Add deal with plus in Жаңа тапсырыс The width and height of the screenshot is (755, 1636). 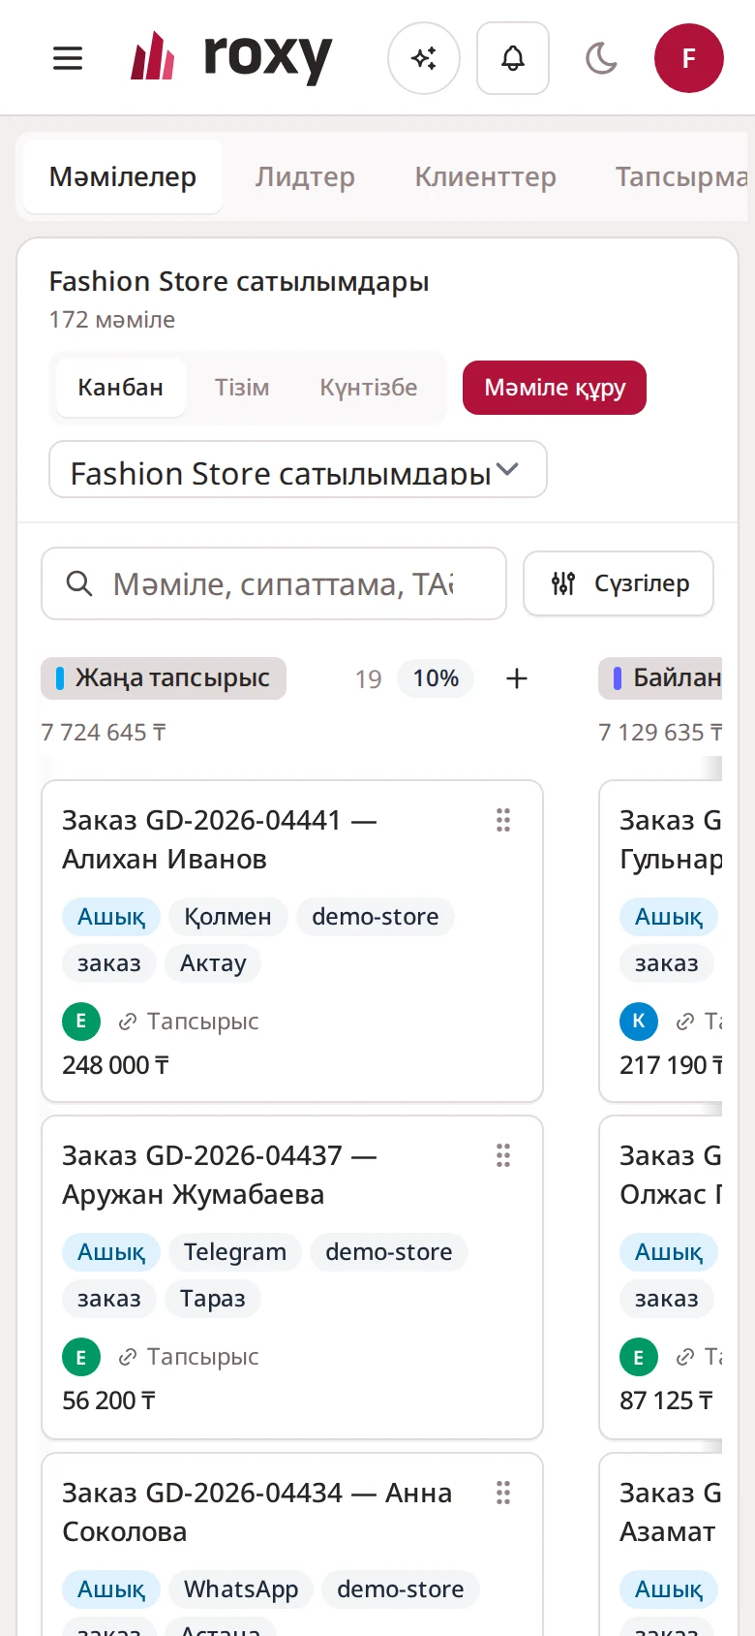517,678
